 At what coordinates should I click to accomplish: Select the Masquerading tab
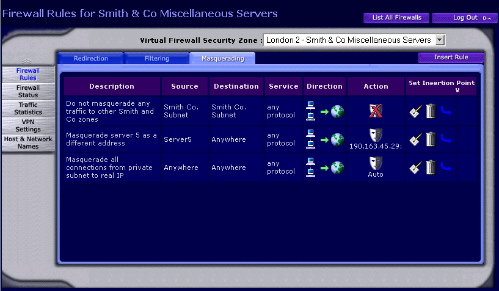pyautogui.click(x=223, y=58)
